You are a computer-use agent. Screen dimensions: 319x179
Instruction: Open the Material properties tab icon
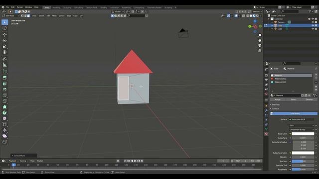coord(266,134)
